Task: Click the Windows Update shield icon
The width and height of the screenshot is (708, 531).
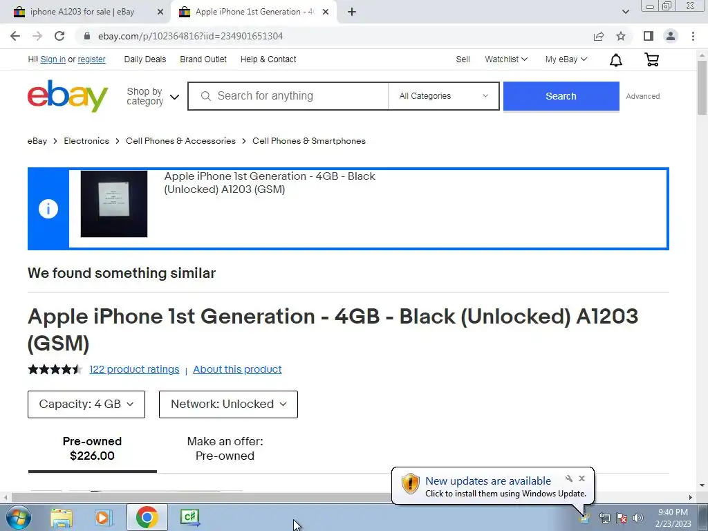Action: (410, 483)
